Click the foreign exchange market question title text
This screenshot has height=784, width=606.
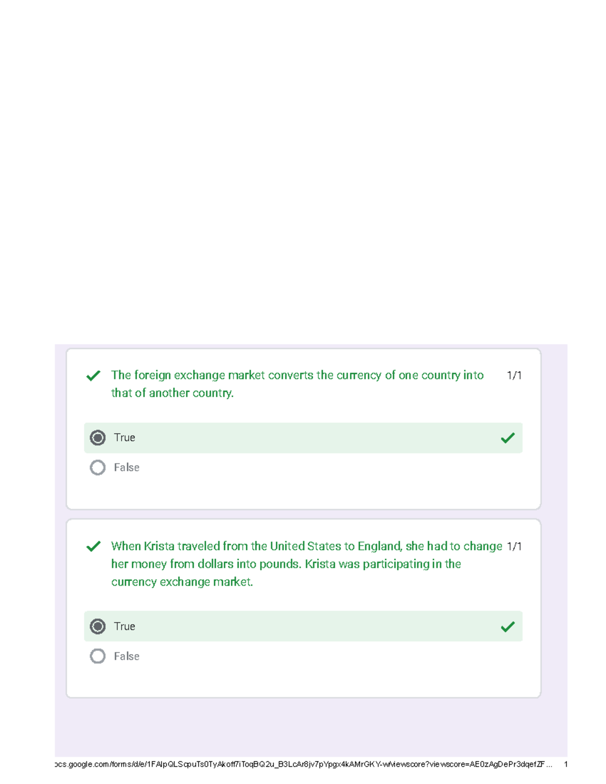tap(297, 384)
